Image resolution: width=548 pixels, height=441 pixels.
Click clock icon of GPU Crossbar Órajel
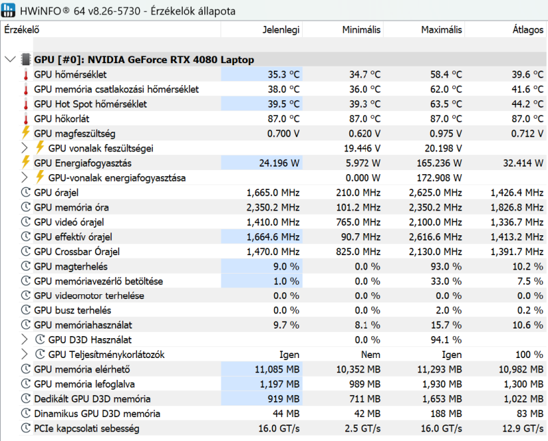pos(26,251)
